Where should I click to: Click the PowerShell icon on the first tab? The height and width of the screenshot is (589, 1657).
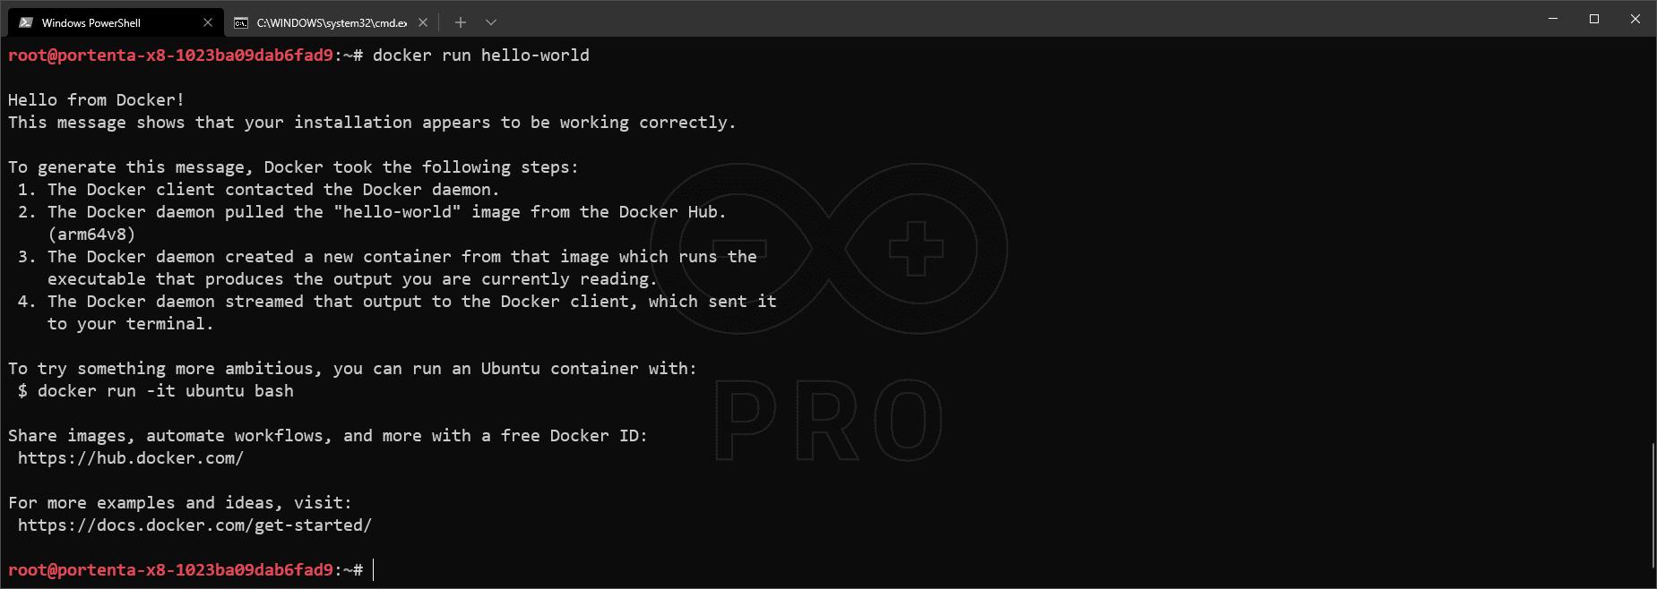[26, 22]
